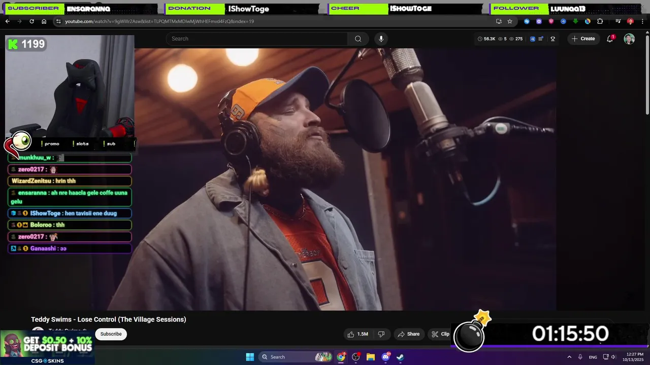Screen dimensions: 650x365
Task: Open OBS Studio from the taskbar
Action: tap(356, 357)
